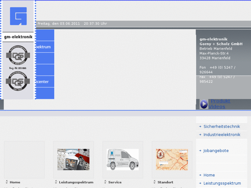Viewport: 251px width, 188px height.
Task: Click the 'Reg.-Nr. 320365' text
Action: [18, 68]
